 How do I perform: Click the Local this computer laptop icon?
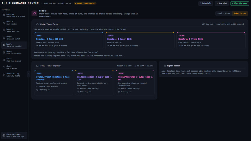click(37, 66)
